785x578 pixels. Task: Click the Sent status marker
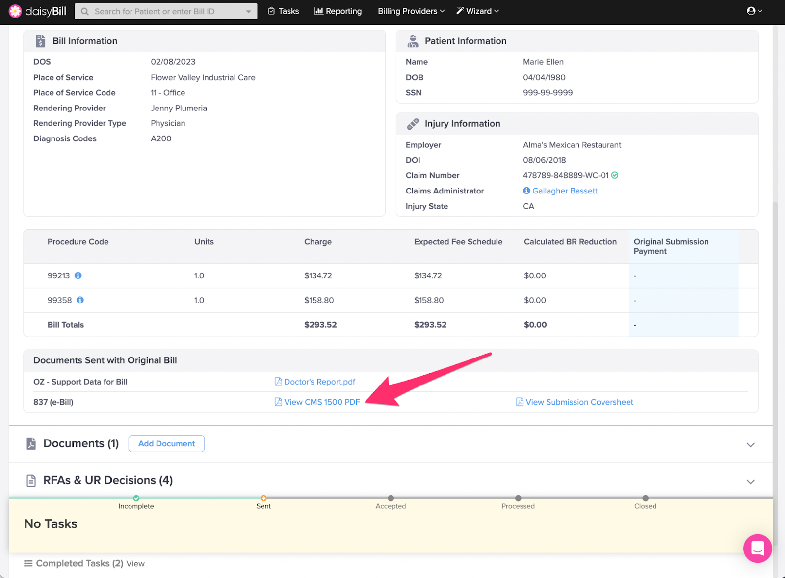pyautogui.click(x=263, y=498)
